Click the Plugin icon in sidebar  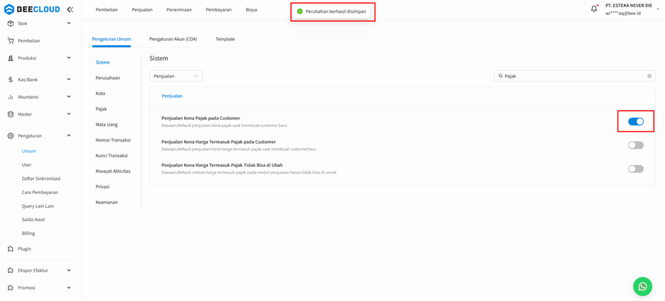point(11,248)
